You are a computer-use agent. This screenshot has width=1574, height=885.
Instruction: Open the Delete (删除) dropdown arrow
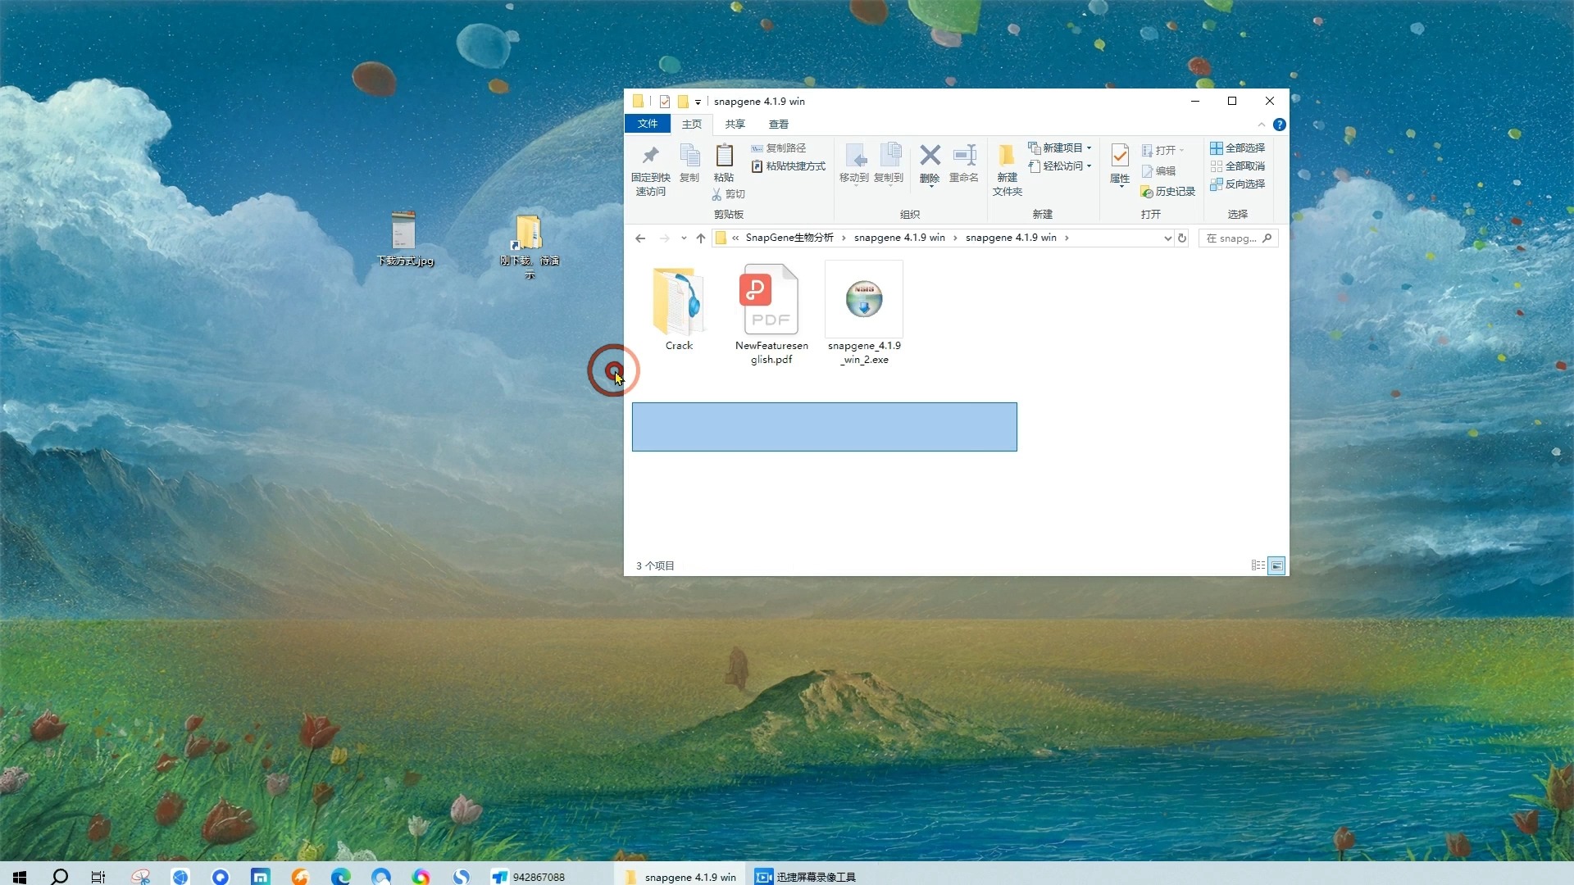[x=930, y=187]
